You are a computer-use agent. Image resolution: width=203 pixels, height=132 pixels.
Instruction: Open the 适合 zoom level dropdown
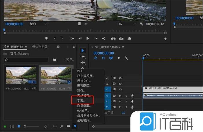click(x=38, y=24)
